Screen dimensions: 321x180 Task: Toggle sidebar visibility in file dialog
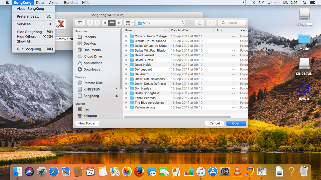point(80,23)
